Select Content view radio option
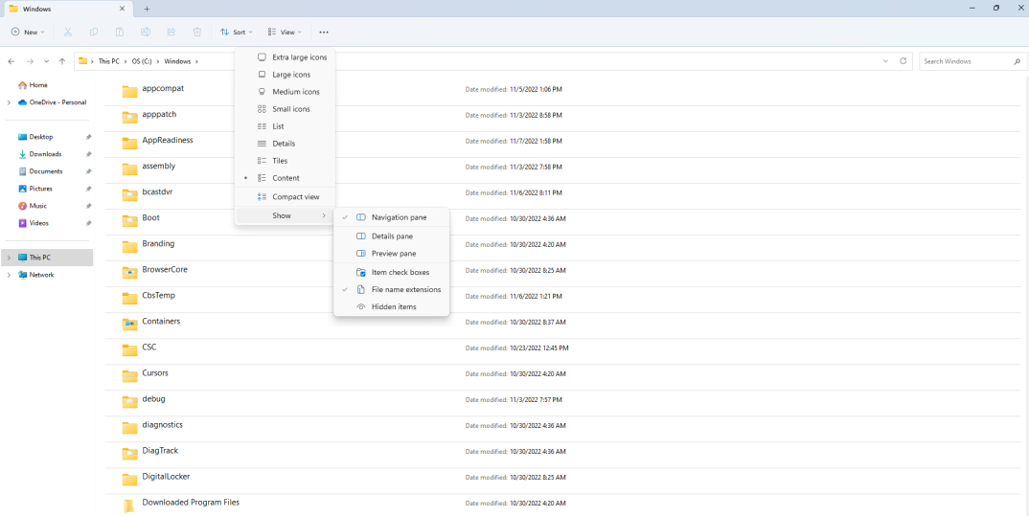This screenshot has width=1029, height=516. pos(286,178)
